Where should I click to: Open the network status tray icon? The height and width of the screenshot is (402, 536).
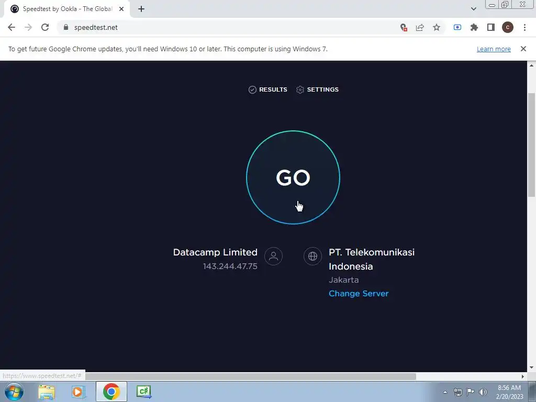pos(457,392)
